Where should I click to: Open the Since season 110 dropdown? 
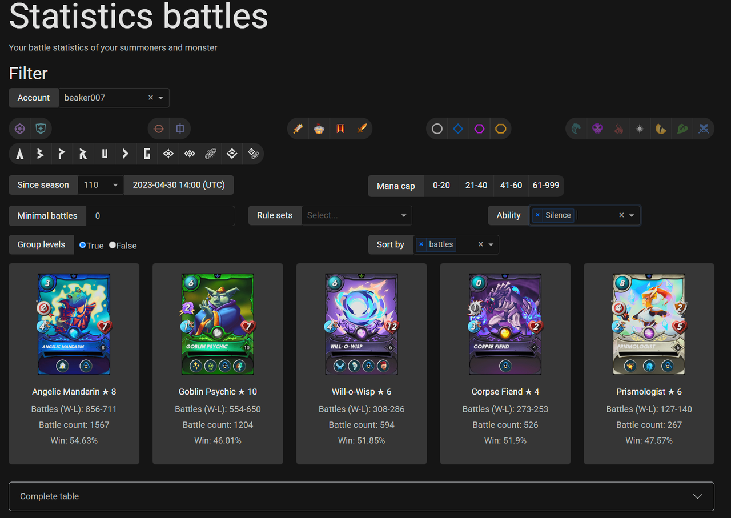pos(101,185)
